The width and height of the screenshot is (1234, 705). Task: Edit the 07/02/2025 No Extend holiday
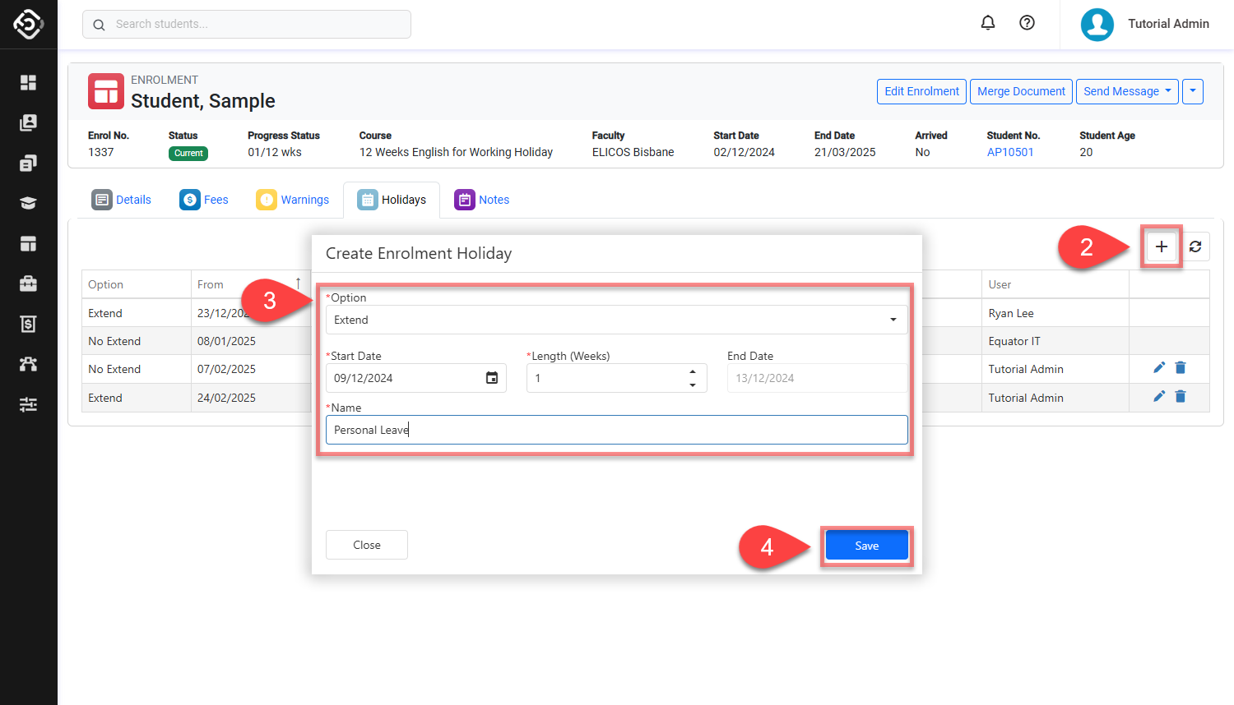[x=1159, y=368]
